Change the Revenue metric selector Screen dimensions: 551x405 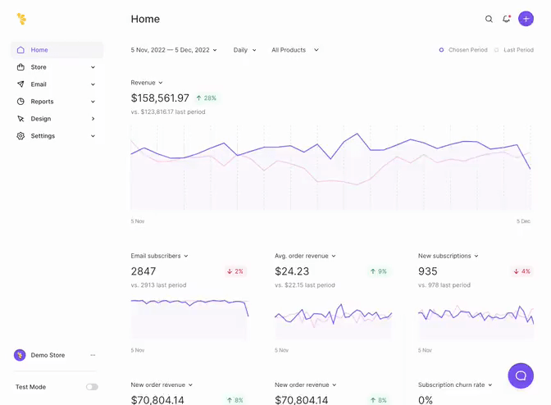click(147, 83)
